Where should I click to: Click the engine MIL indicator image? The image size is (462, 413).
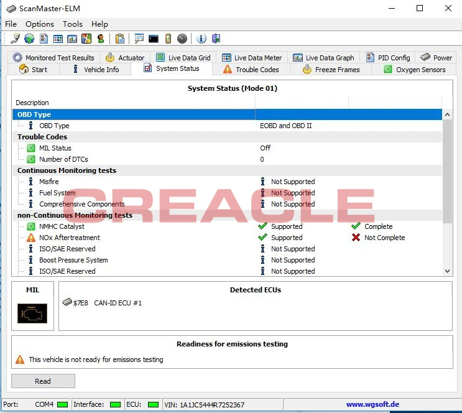click(x=32, y=313)
